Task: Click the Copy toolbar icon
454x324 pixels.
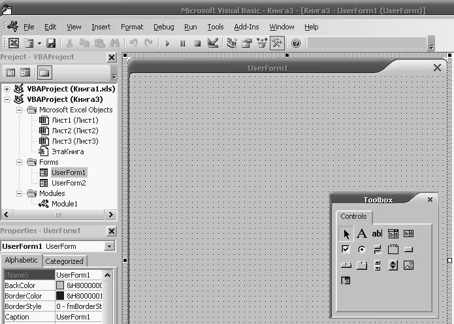Action: click(84, 43)
